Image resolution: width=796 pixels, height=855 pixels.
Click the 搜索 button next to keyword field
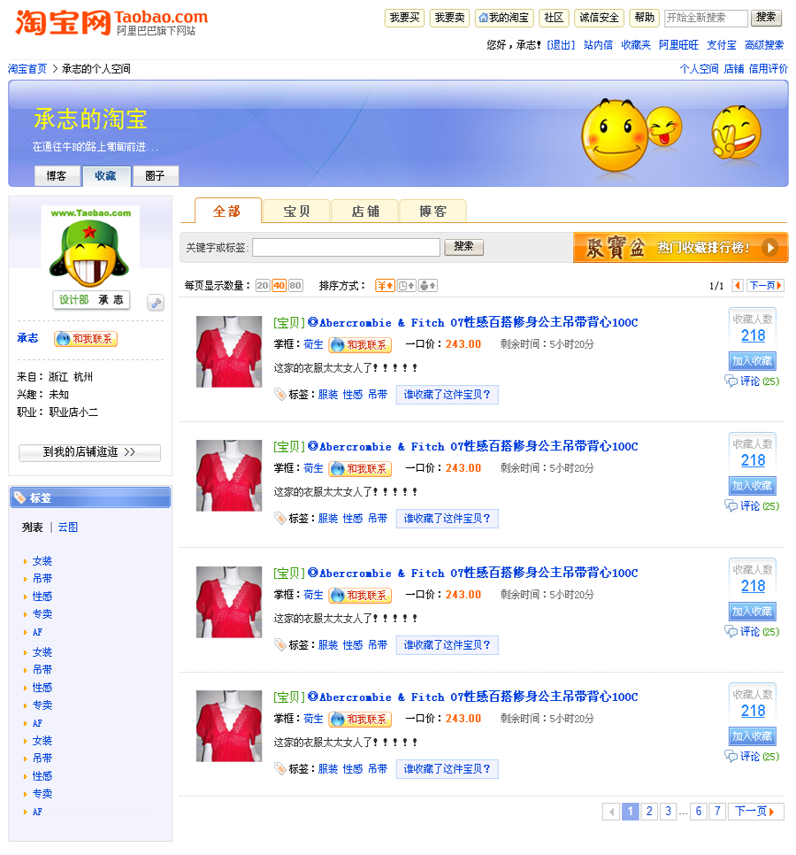tap(463, 247)
